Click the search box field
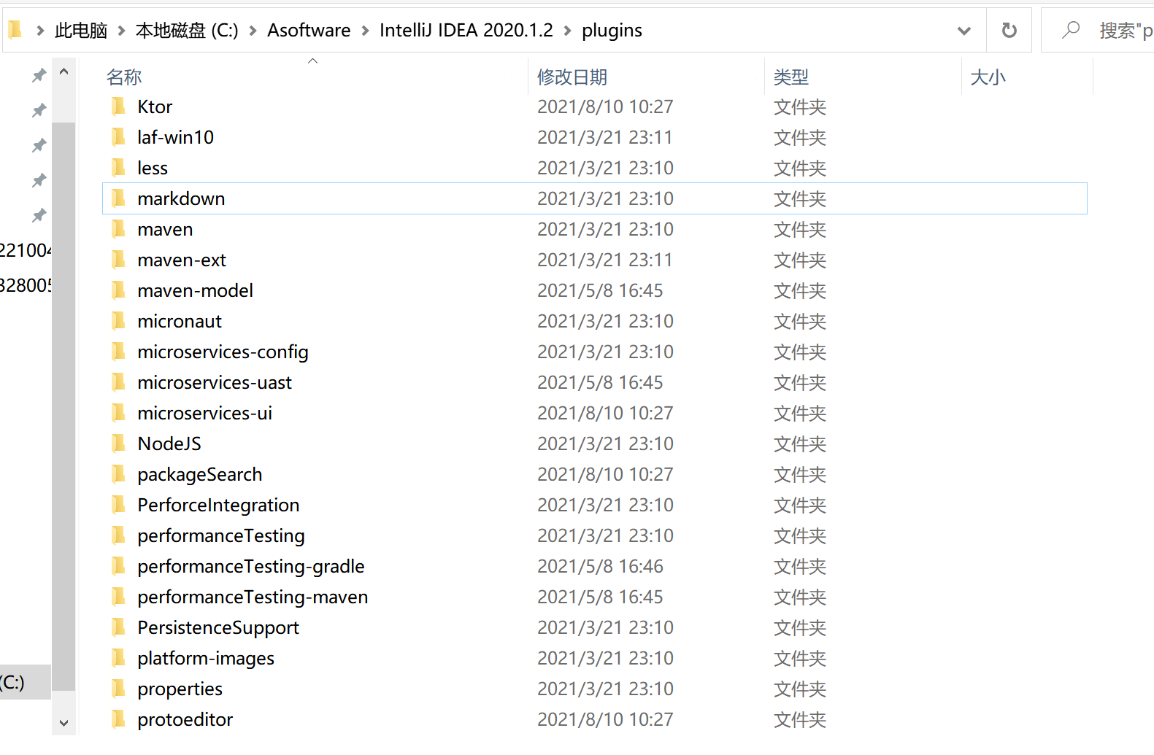 [1099, 31]
